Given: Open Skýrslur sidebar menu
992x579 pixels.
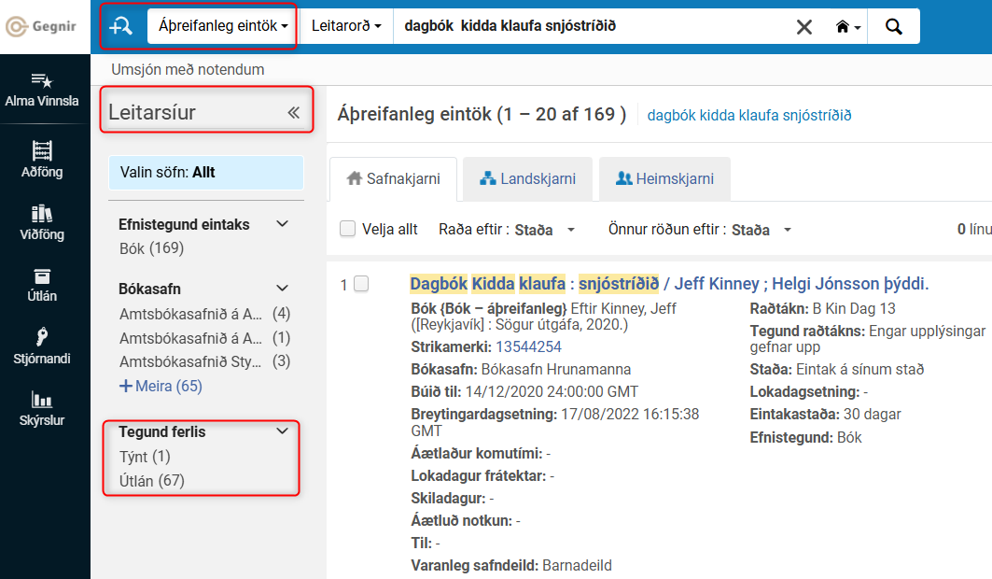Looking at the screenshot, I should pos(42,409).
